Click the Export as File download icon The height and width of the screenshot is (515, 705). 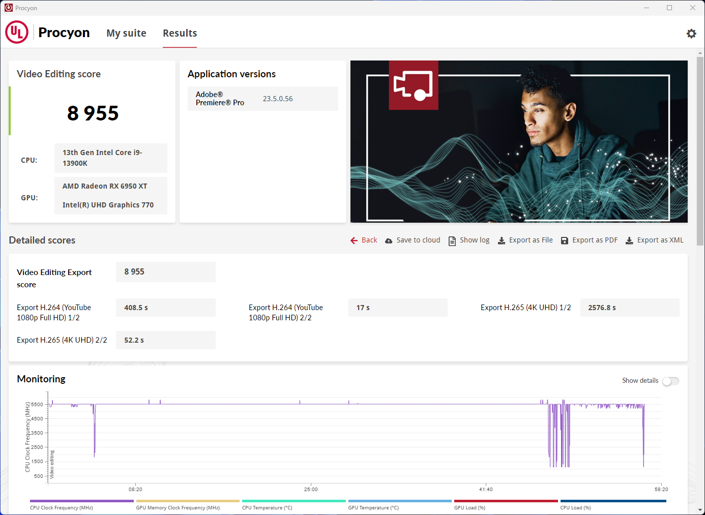(502, 240)
